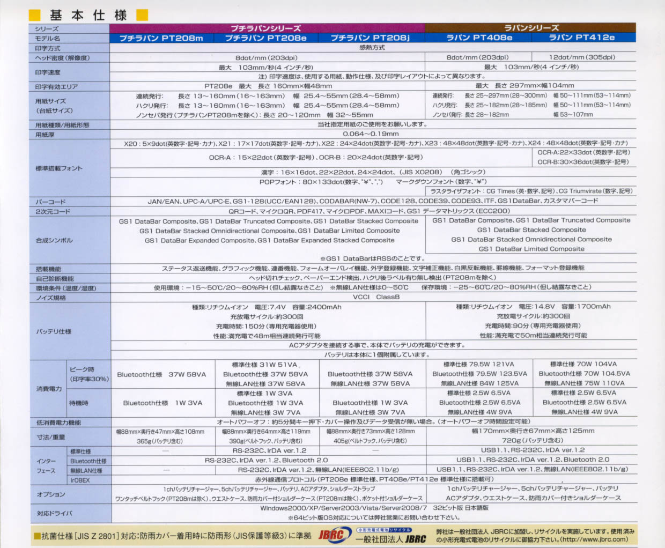665x548 pixels.
Task: Select the ラパン PT412e column header
Action: click(581, 38)
